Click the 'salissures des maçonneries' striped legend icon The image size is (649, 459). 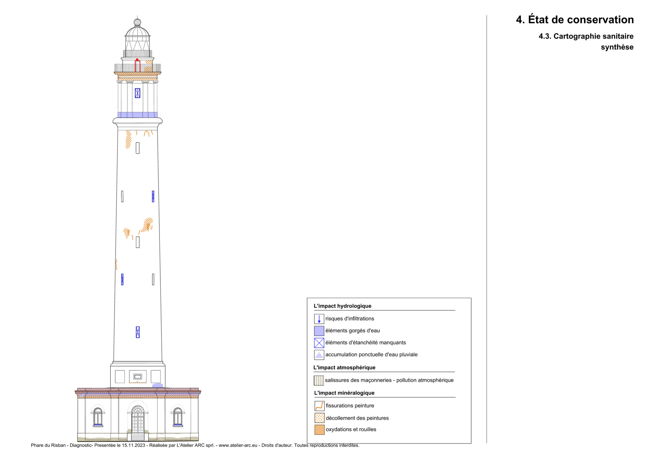pos(319,380)
